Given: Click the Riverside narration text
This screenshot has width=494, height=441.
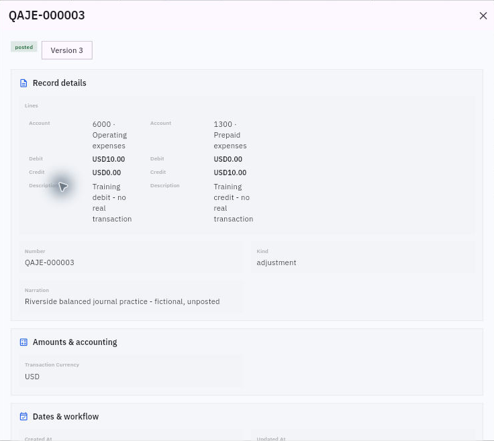Looking at the screenshot, I should tap(122, 301).
